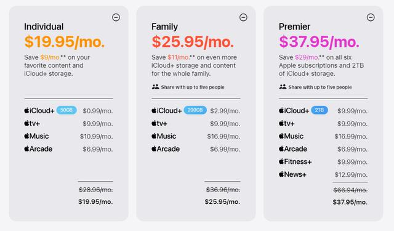Select the Individual plan heading
This screenshot has width=394, height=231.
(x=44, y=26)
